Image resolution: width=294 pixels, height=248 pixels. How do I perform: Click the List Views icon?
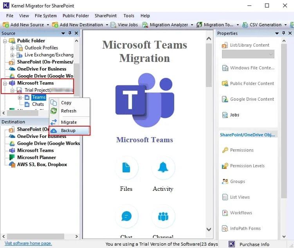225,197
